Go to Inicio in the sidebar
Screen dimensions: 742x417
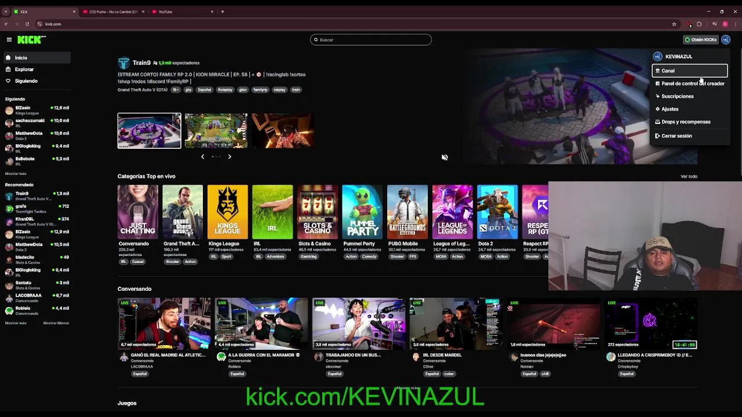click(x=36, y=57)
